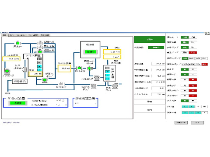Viewport: 210px width, 157px height.
Task: Click the lower yellow value box at diagram top right
Action: pos(112,57)
